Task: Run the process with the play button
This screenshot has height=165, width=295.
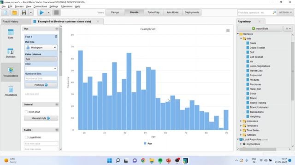Action: pyautogui.click(x=41, y=12)
